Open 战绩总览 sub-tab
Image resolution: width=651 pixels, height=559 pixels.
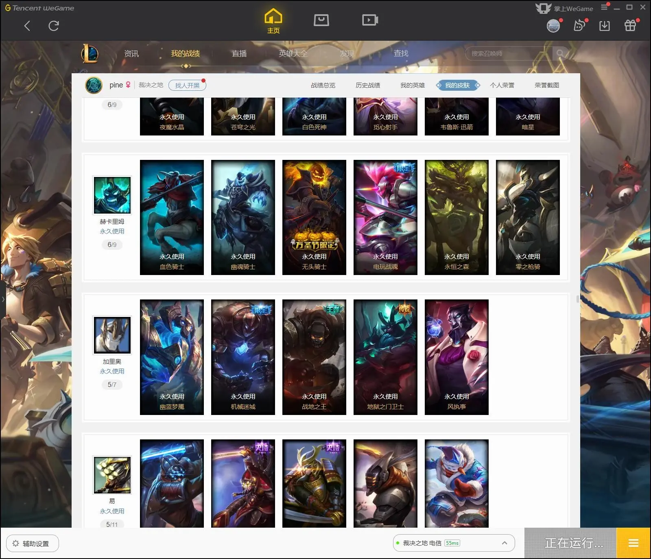tap(323, 85)
